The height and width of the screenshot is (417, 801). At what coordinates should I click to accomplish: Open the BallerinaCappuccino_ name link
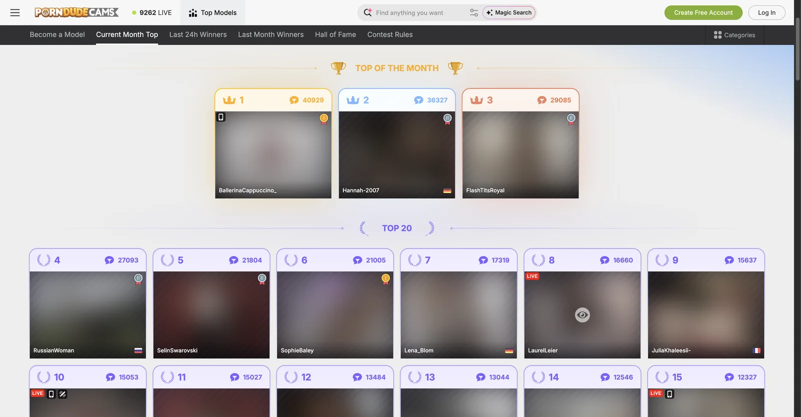pyautogui.click(x=248, y=190)
